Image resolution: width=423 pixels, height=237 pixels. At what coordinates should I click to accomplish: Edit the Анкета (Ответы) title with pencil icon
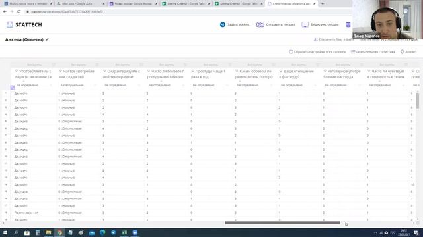pos(47,39)
